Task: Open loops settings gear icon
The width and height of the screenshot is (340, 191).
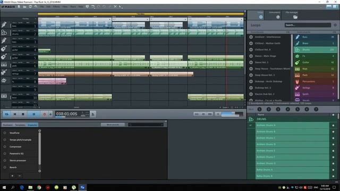Action: point(335,25)
